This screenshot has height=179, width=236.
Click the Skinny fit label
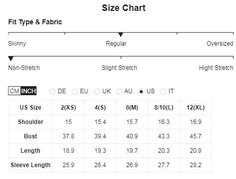[17, 44]
